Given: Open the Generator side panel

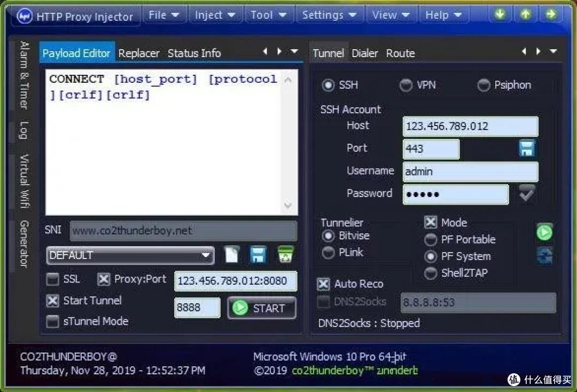Looking at the screenshot, I should point(24,244).
